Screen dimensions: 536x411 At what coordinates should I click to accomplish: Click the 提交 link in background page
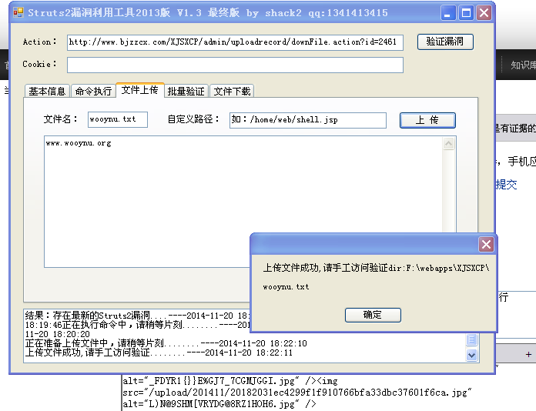(507, 185)
